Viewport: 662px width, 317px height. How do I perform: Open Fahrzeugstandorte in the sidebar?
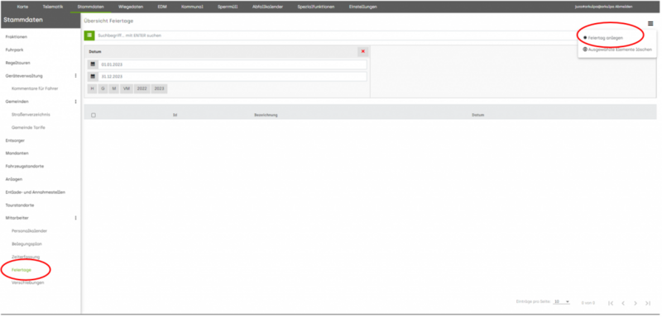pos(25,166)
